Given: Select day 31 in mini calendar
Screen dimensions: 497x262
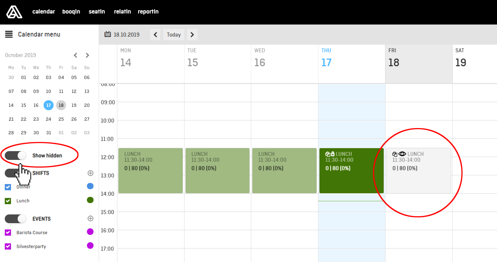Looking at the screenshot, I should tap(48, 133).
